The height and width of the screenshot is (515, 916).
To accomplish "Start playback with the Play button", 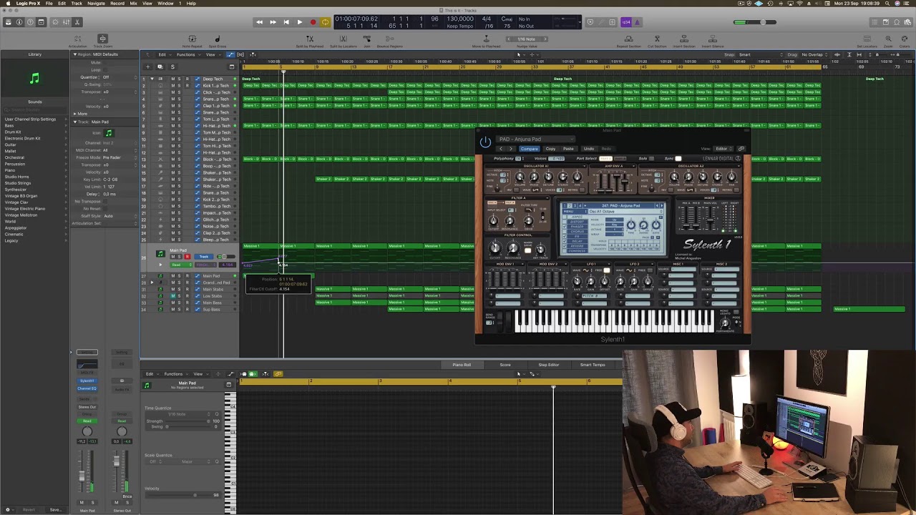I will 299,22.
